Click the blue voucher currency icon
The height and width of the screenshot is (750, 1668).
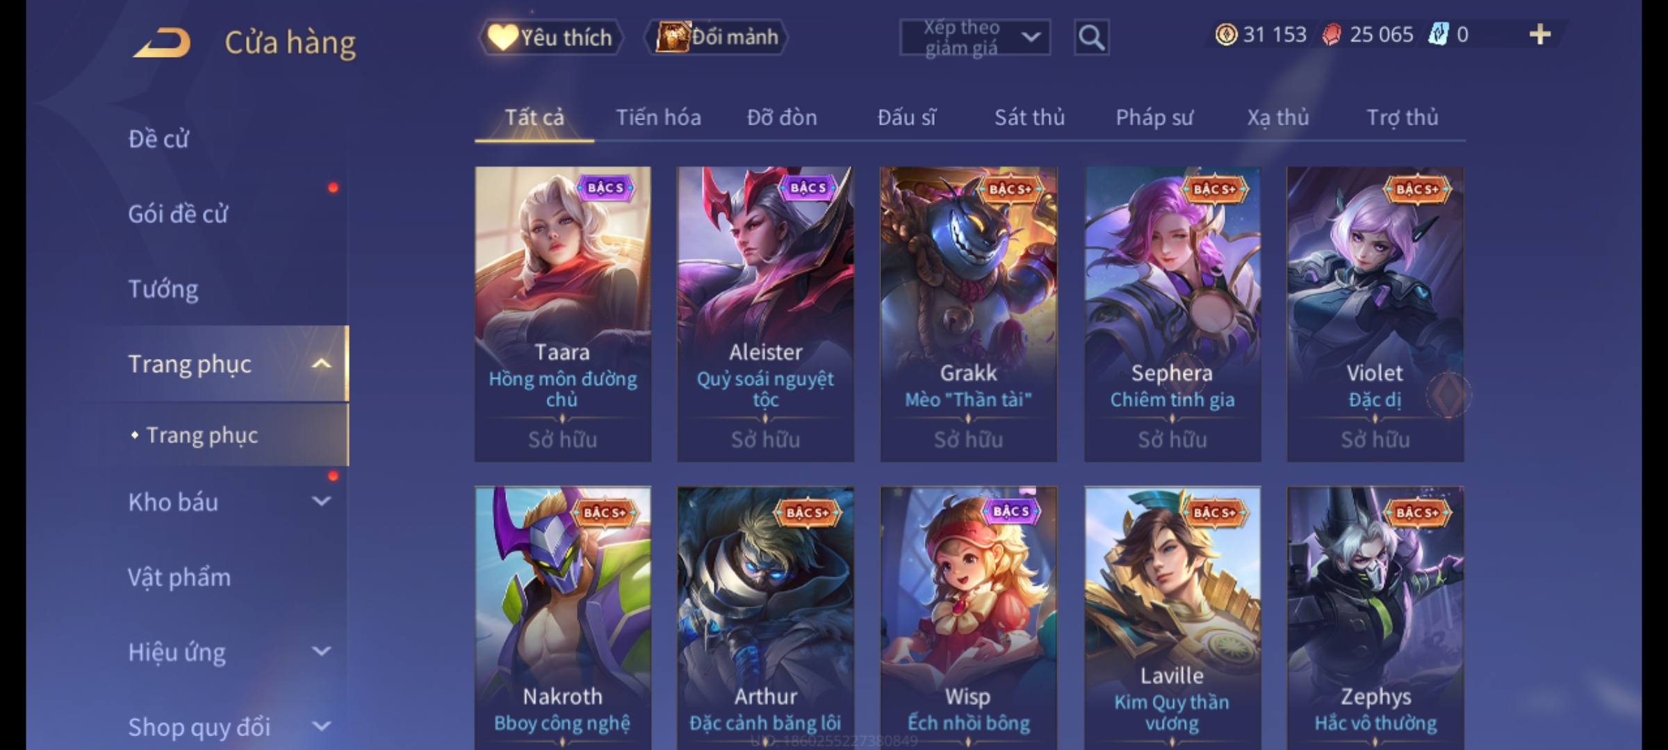(x=1438, y=35)
